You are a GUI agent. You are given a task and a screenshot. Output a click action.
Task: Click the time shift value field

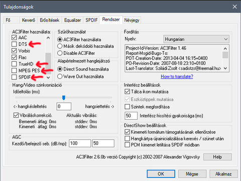[64, 107]
